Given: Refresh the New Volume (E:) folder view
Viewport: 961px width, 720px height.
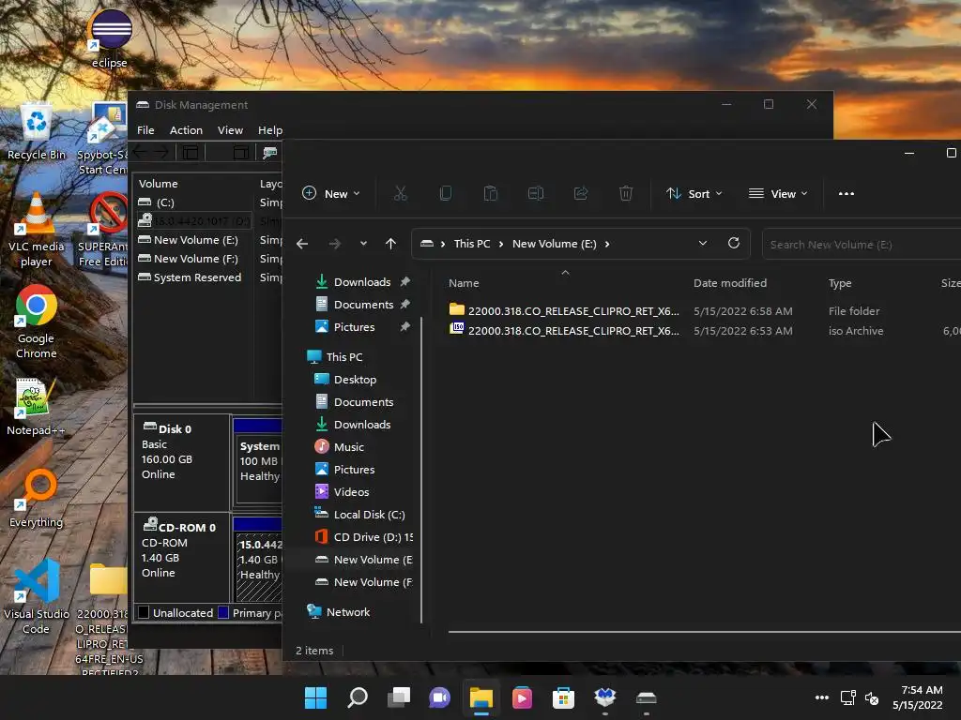Looking at the screenshot, I should [x=734, y=243].
